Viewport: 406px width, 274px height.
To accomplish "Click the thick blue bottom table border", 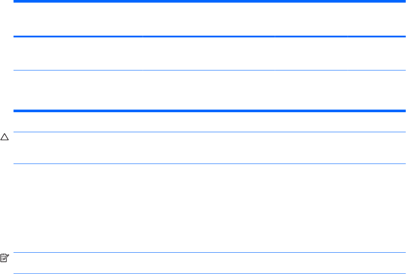I will click(x=209, y=111).
